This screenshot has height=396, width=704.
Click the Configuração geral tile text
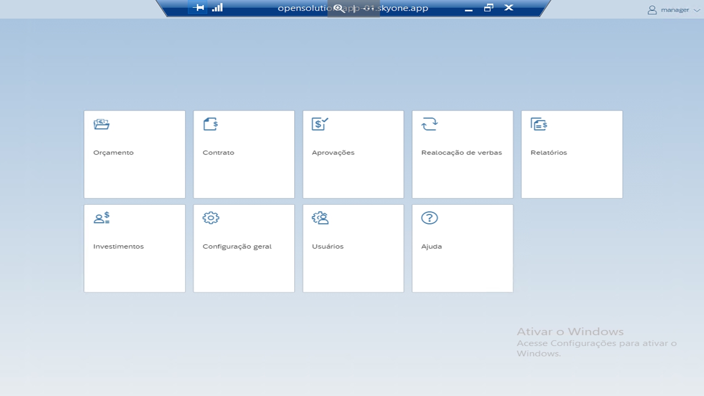237,246
